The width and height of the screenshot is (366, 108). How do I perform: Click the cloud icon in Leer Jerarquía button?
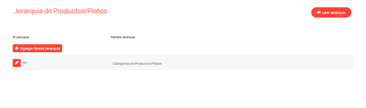tap(319, 12)
